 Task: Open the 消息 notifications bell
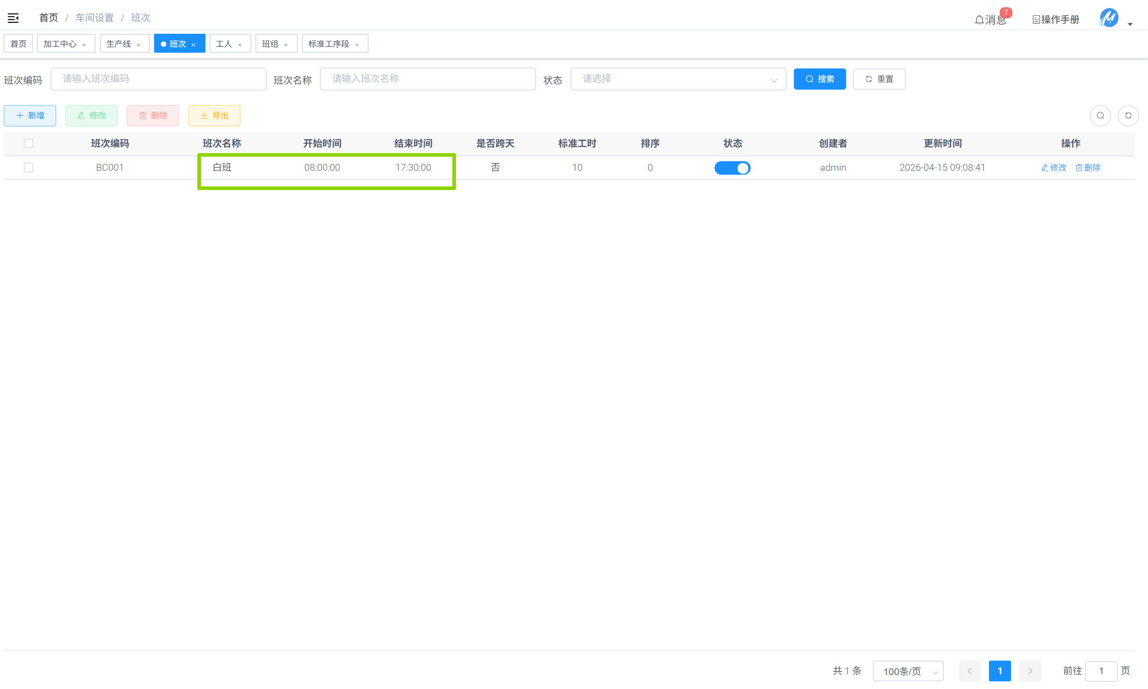991,19
